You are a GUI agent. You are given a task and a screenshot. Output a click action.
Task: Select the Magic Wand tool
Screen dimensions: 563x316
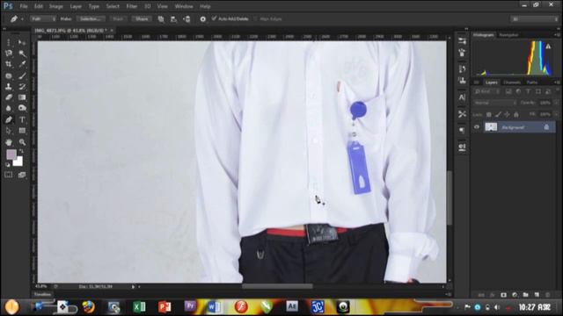[x=22, y=54]
